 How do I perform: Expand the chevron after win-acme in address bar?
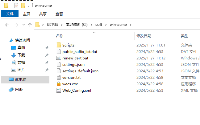click(x=130, y=25)
